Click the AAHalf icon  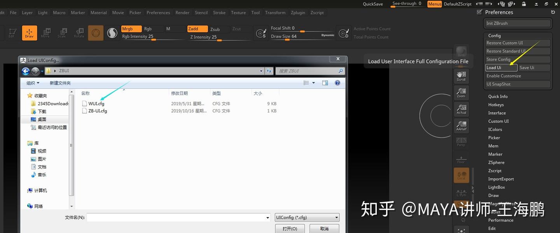(461, 125)
